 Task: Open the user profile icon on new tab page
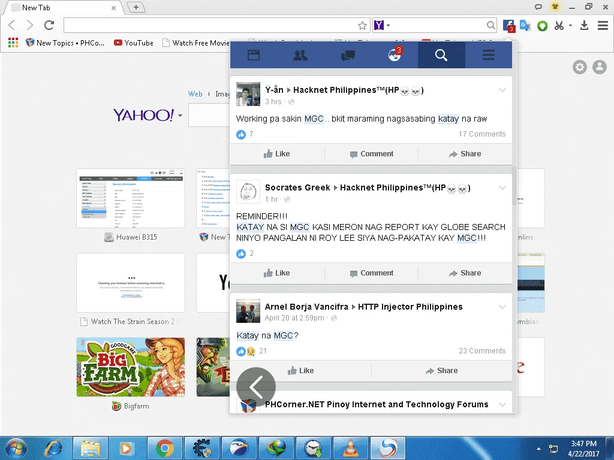pyautogui.click(x=599, y=67)
